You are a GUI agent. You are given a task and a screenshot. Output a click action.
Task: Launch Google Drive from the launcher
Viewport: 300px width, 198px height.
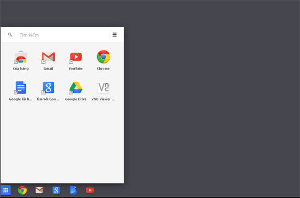click(76, 91)
